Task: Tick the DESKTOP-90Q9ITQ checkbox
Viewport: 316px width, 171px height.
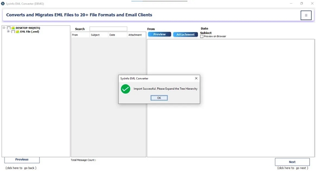Action: (9, 28)
